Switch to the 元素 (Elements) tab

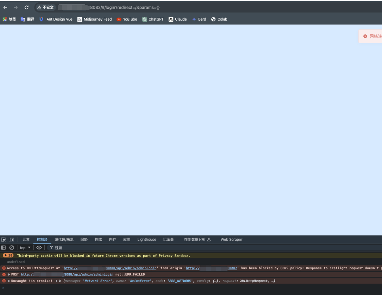26,240
